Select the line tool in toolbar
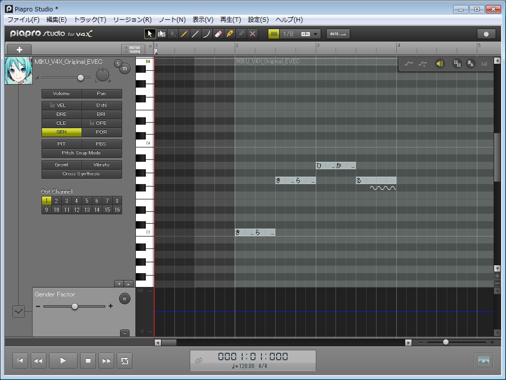This screenshot has height=380, width=506. 195,34
